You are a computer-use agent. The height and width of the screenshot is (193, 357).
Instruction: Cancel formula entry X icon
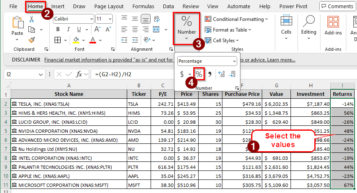coord(59,74)
